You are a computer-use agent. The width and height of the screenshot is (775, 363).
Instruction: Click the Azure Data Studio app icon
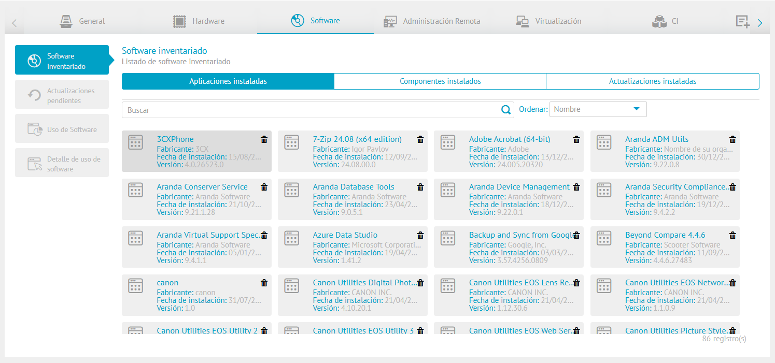coord(291,238)
